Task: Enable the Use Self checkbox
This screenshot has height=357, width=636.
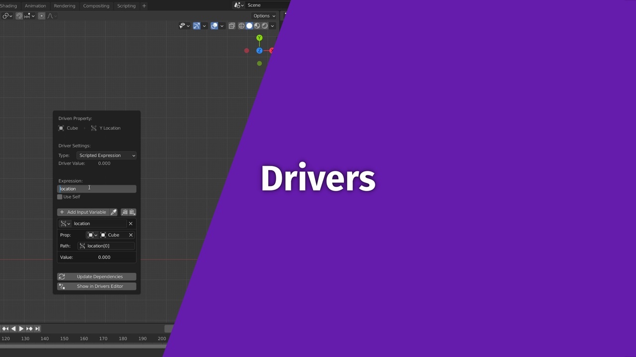Action: click(60, 197)
